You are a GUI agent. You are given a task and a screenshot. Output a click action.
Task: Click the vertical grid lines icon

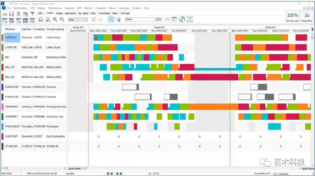click(x=94, y=19)
